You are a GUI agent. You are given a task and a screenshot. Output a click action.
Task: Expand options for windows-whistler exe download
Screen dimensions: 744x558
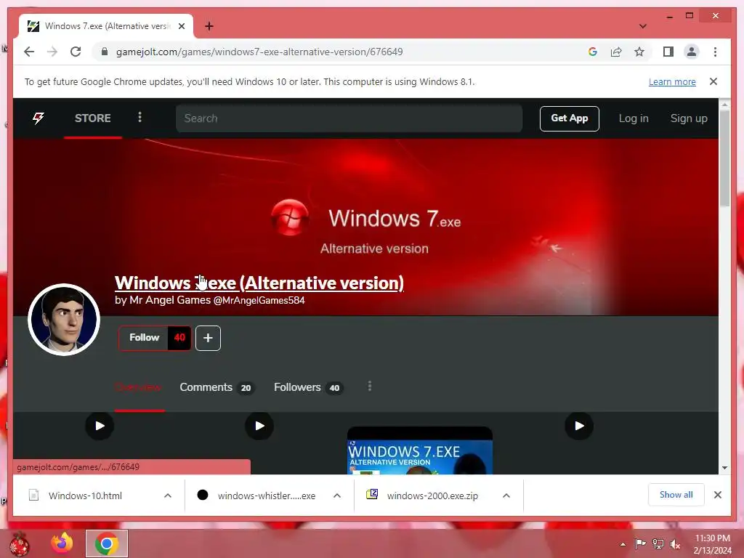pos(337,496)
